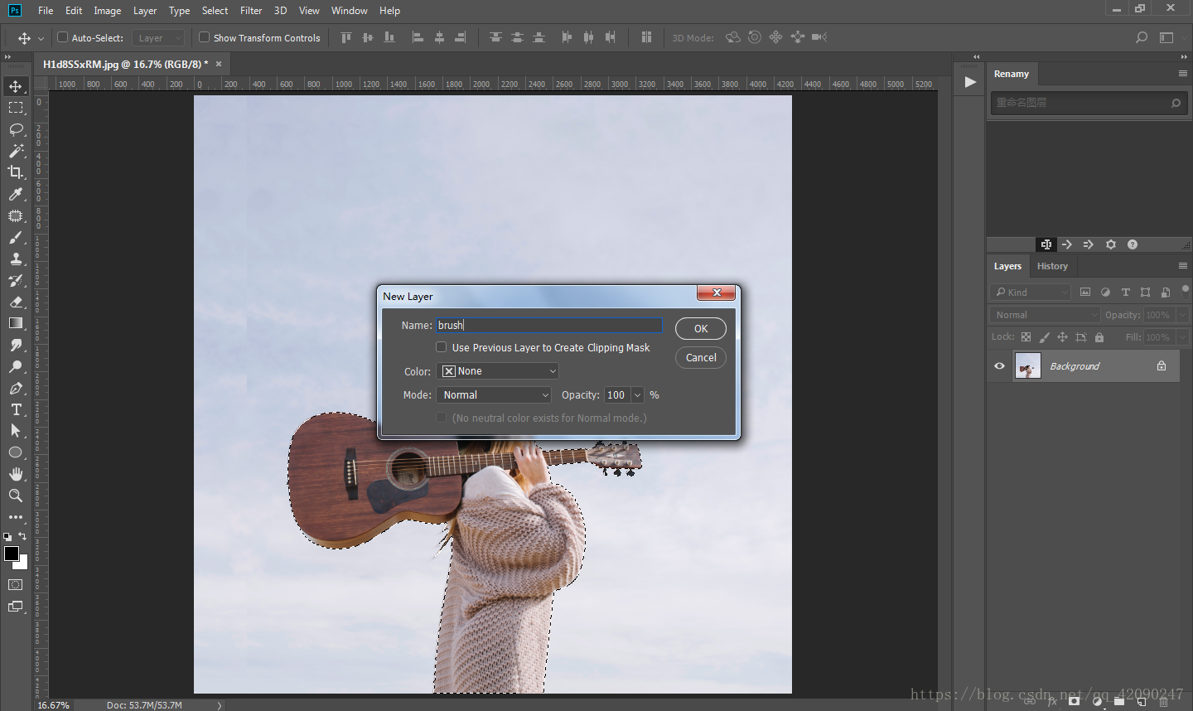
Task: Select the Brush tool
Action: pyautogui.click(x=16, y=237)
